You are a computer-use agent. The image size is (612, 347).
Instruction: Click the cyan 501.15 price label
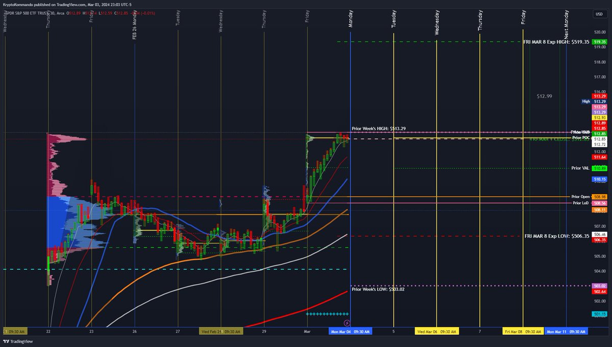tap(599, 314)
